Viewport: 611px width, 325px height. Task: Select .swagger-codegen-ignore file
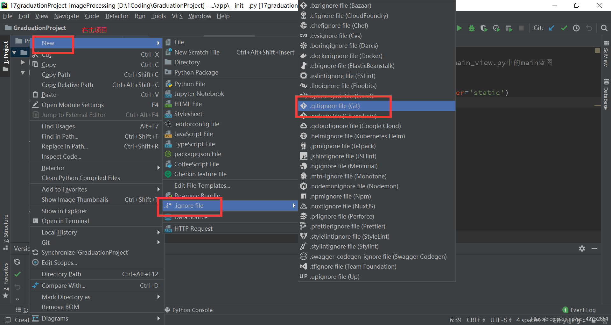click(x=377, y=256)
